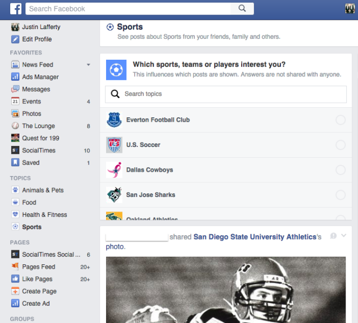Open Ads Manager from the sidebar
This screenshot has height=323, width=358.
pos(40,77)
